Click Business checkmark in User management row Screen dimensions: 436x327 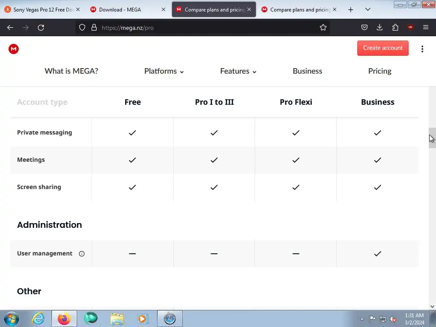pyautogui.click(x=378, y=254)
